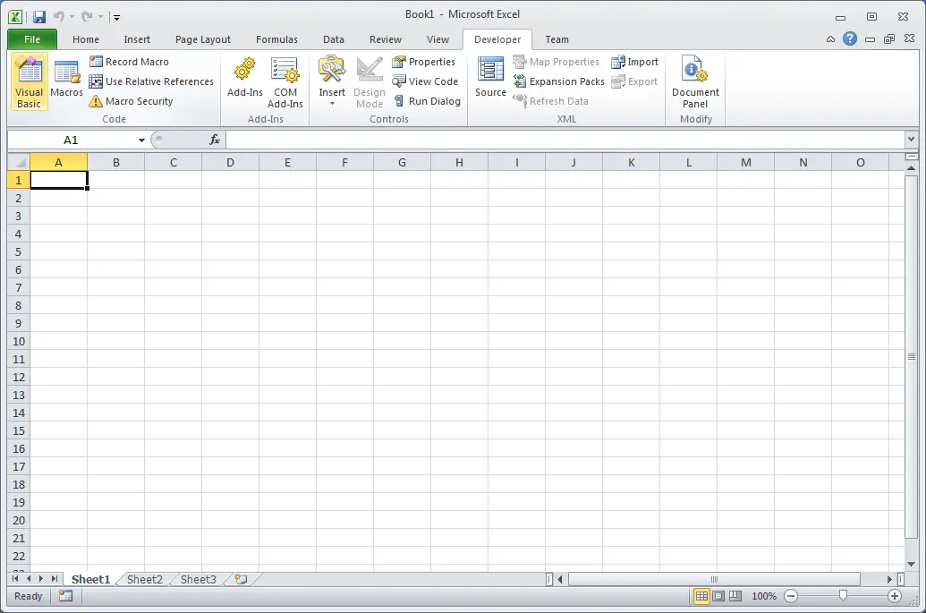Image resolution: width=926 pixels, height=613 pixels.
Task: Toggle Use Relative References
Action: [x=152, y=81]
